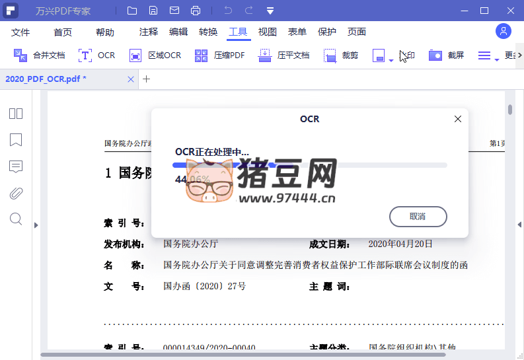The width and height of the screenshot is (524, 360).
Task: Click the user account avatar icon
Action: tap(504, 31)
